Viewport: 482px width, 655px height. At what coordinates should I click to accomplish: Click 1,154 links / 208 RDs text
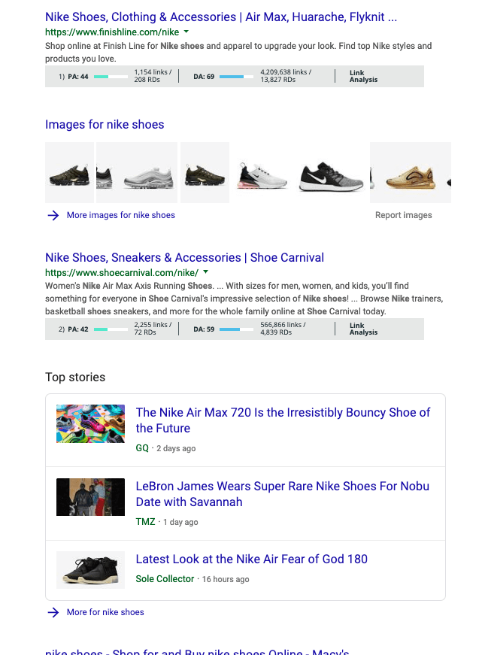coord(153,76)
